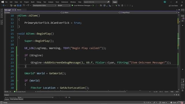The width and height of the screenshot is (185, 104).
Task: Open the Extensions menu
Action: [65, 2]
